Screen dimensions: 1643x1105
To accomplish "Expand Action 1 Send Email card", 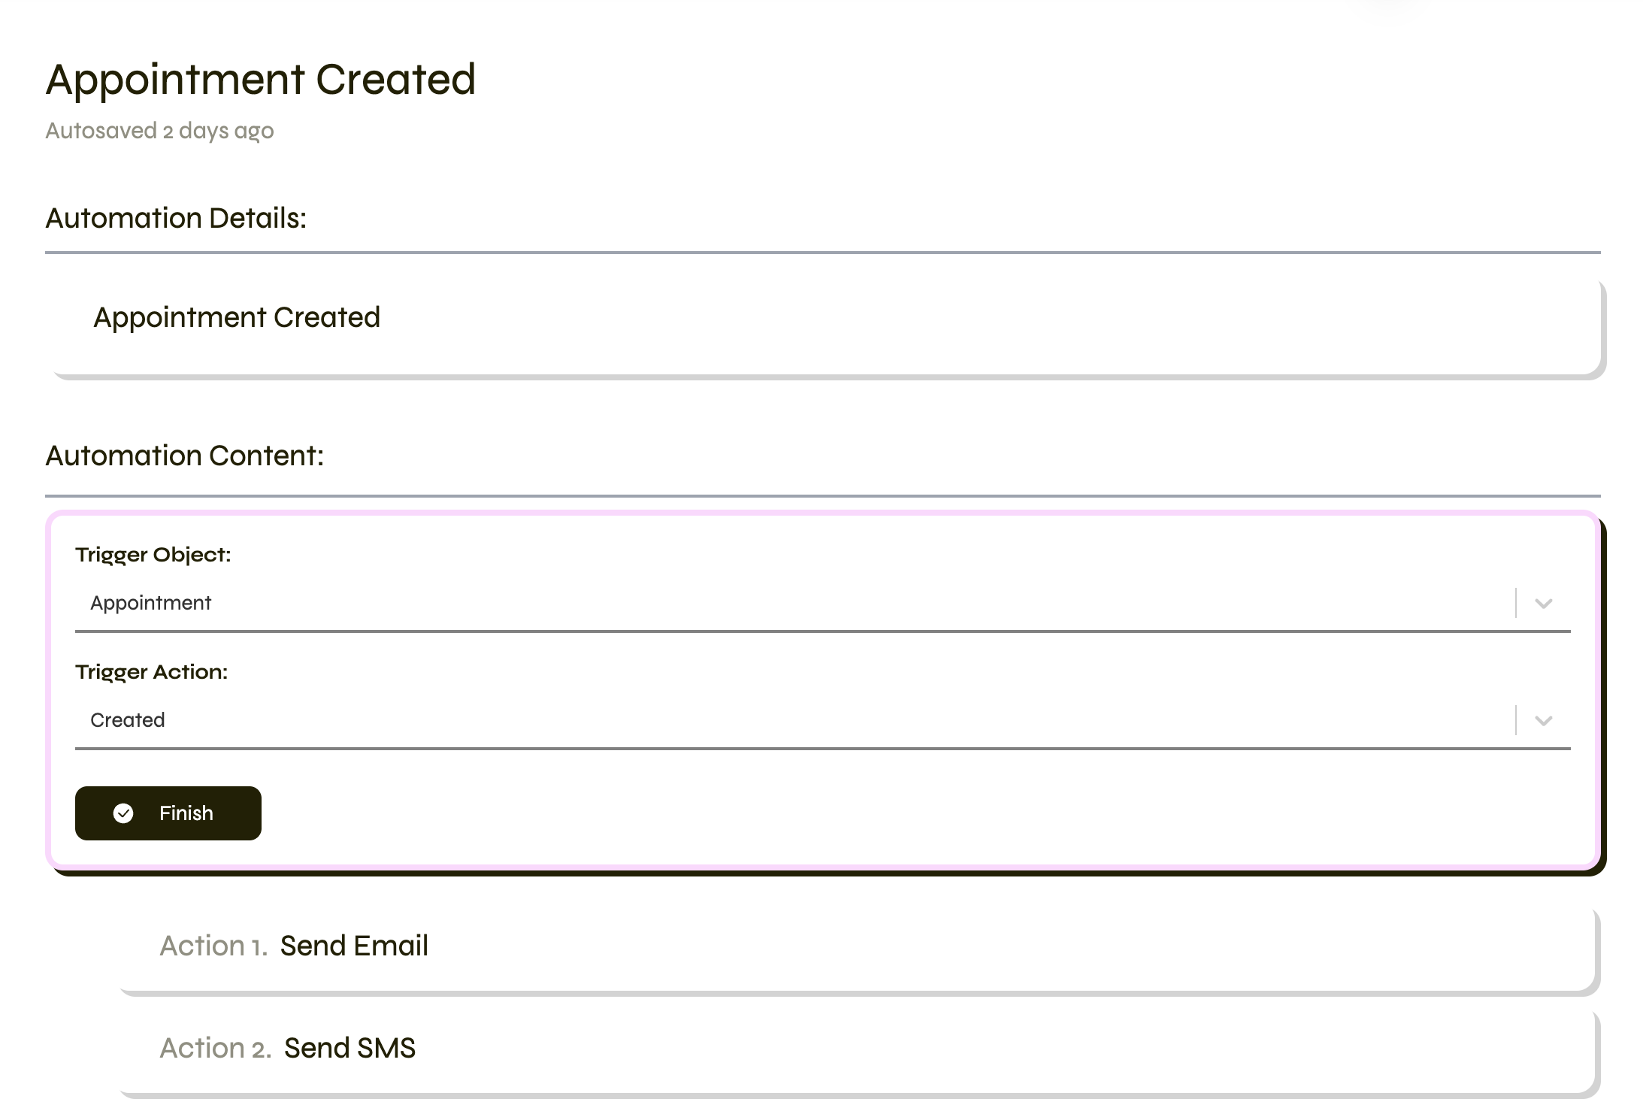I will click(857, 949).
